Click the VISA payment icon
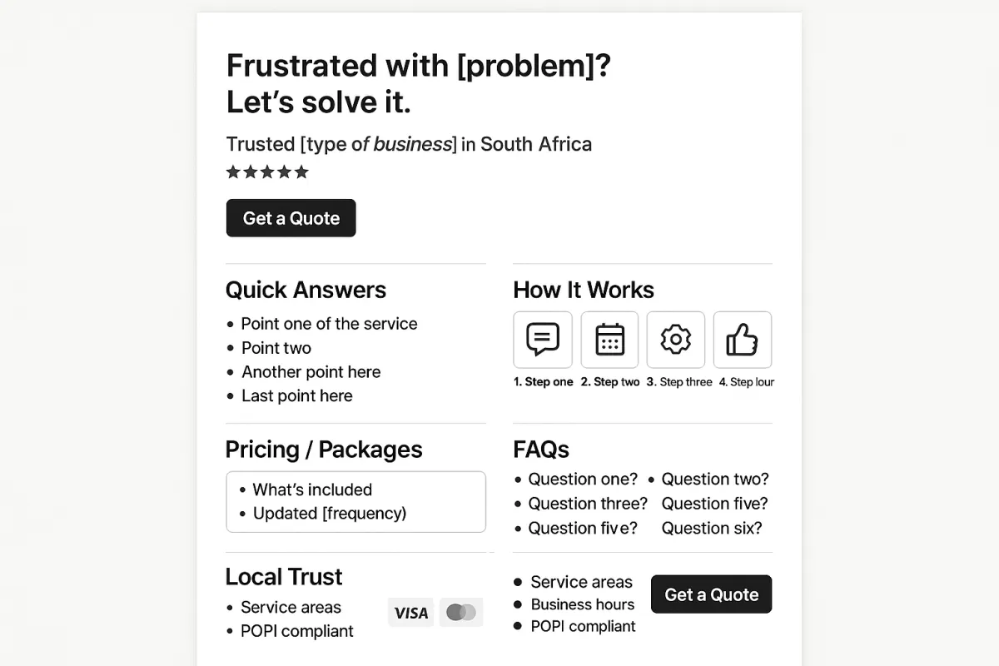Screen dimensions: 999x666 click(410, 613)
